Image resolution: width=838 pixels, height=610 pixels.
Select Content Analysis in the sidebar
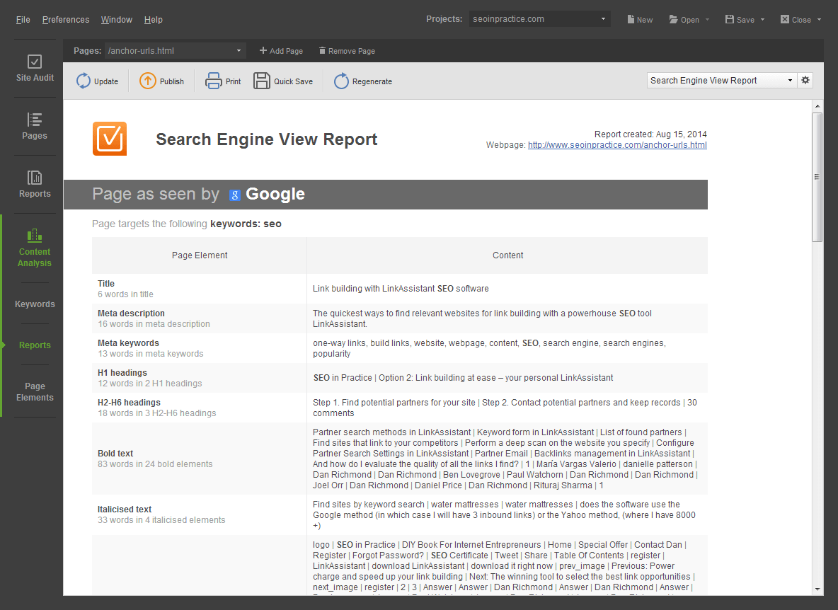(x=35, y=248)
